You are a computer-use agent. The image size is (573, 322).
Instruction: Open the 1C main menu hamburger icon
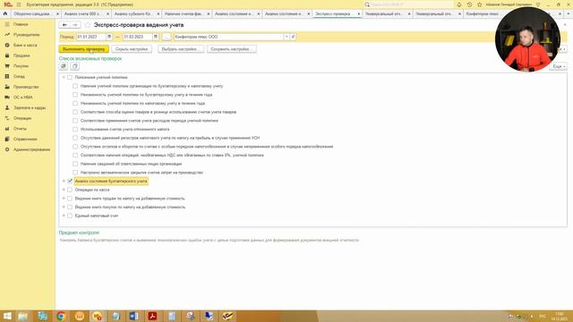point(19,4)
